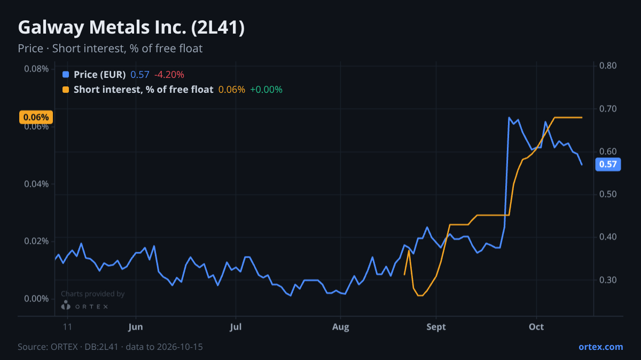Image resolution: width=641 pixels, height=360 pixels.
Task: Click the Oct x-axis label
Action: click(x=536, y=327)
